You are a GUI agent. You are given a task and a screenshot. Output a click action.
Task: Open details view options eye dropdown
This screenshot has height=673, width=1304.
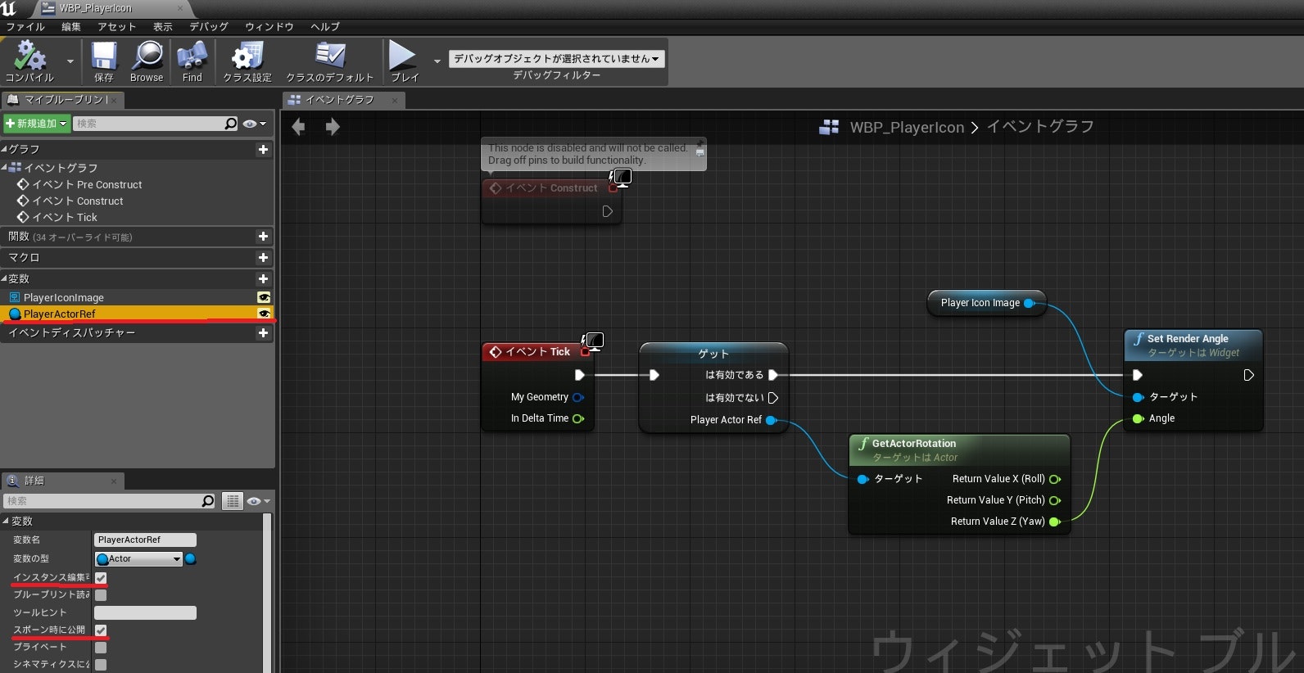point(258,501)
